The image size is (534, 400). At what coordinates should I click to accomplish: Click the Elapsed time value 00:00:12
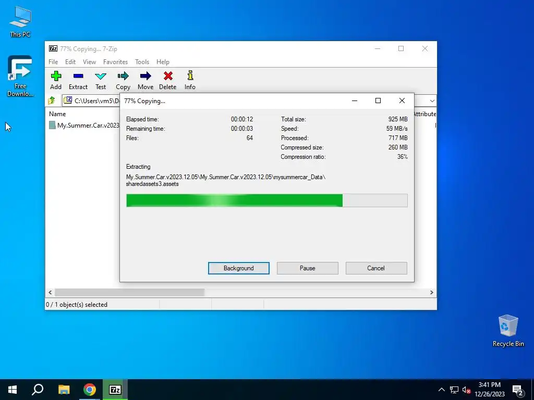[242, 119]
